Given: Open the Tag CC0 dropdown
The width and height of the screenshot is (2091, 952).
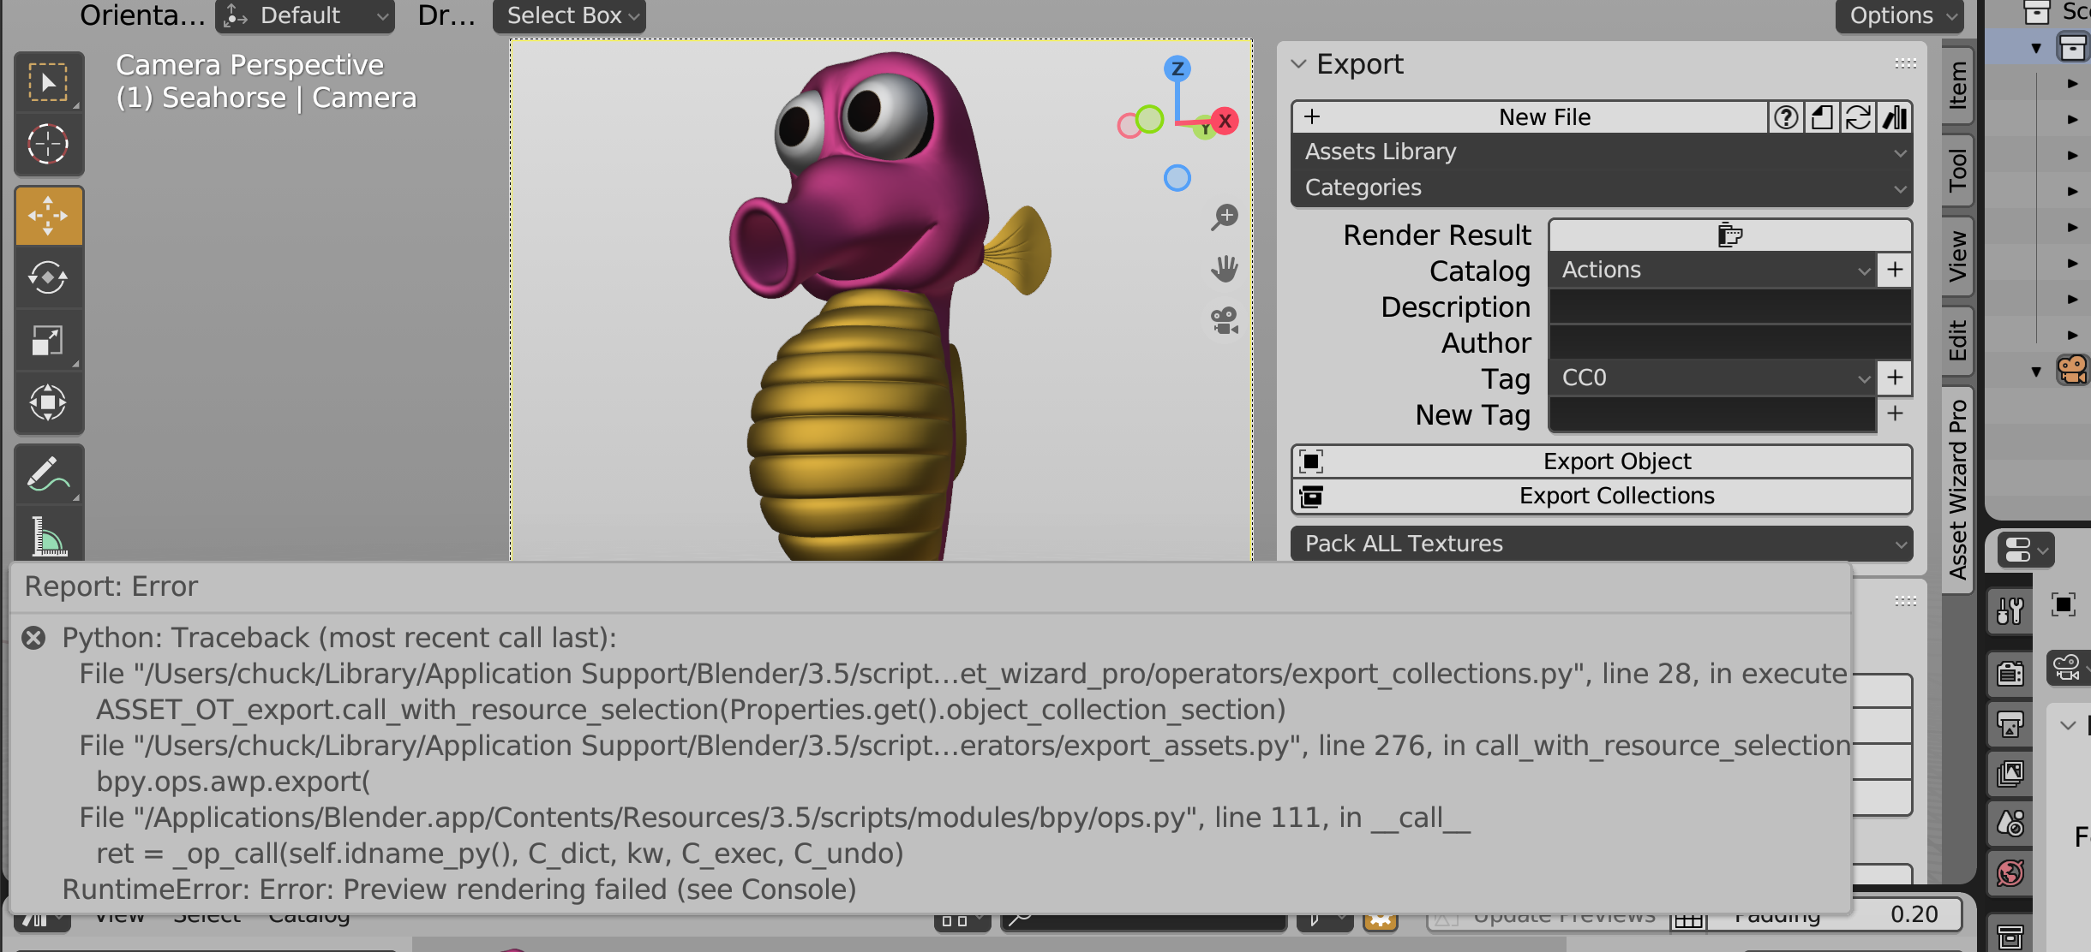Looking at the screenshot, I should 1712,378.
